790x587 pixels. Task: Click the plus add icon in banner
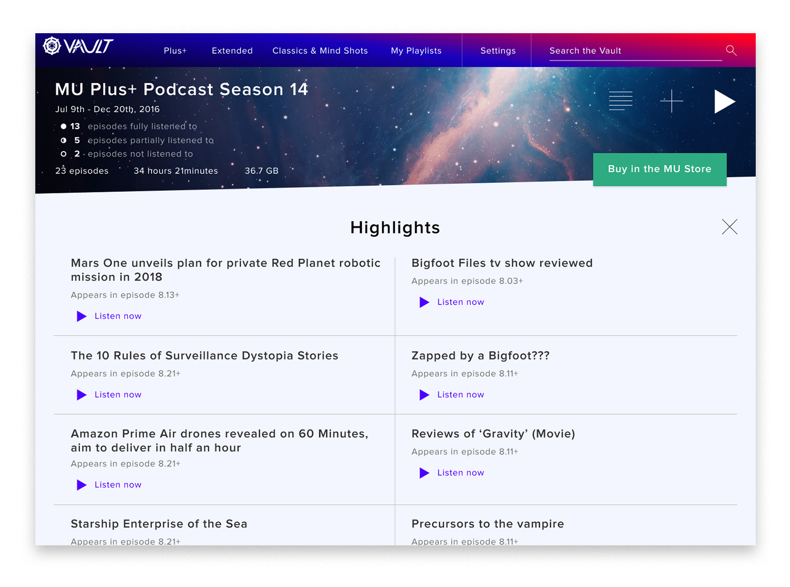[671, 101]
